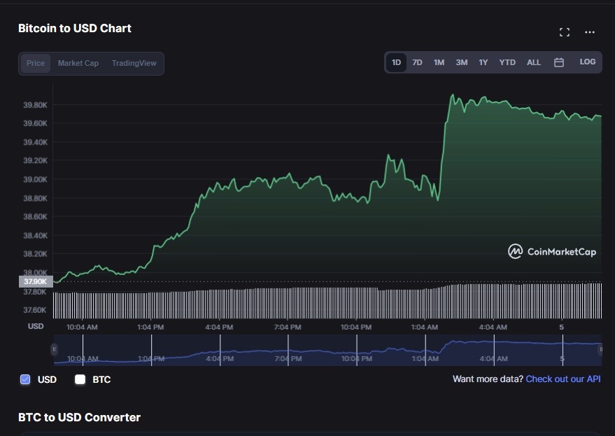Reselect the 1D range button
Screen dimensions: 615x436
pos(395,62)
